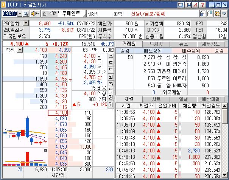The image size is (229, 180).
Task: Pin the window with the pushpin icon
Action: pyautogui.click(x=188, y=5)
